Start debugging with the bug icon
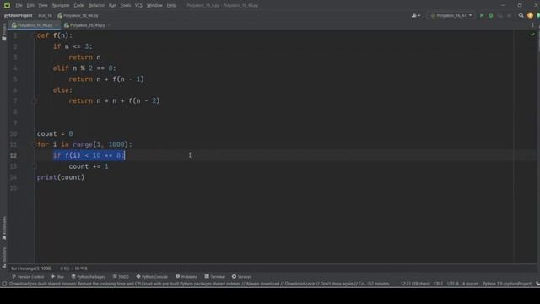Image resolution: width=540 pixels, height=304 pixels. click(491, 15)
